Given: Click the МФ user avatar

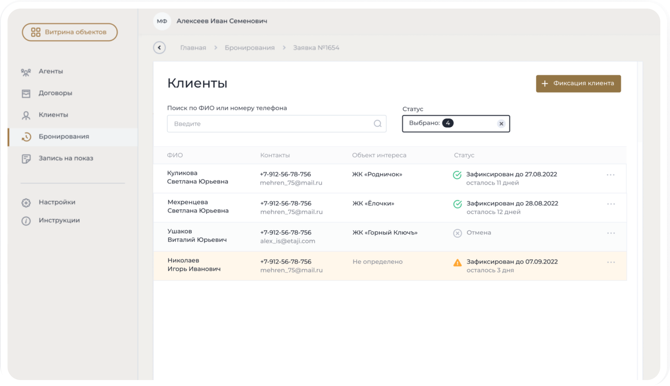Looking at the screenshot, I should tap(162, 21).
